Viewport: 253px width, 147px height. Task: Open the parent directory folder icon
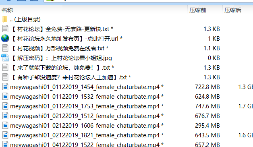pos(5,19)
